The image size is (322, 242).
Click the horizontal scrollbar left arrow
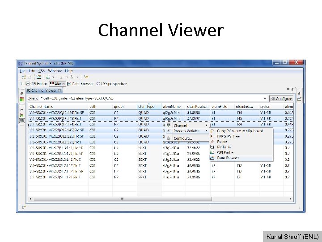point(30,199)
